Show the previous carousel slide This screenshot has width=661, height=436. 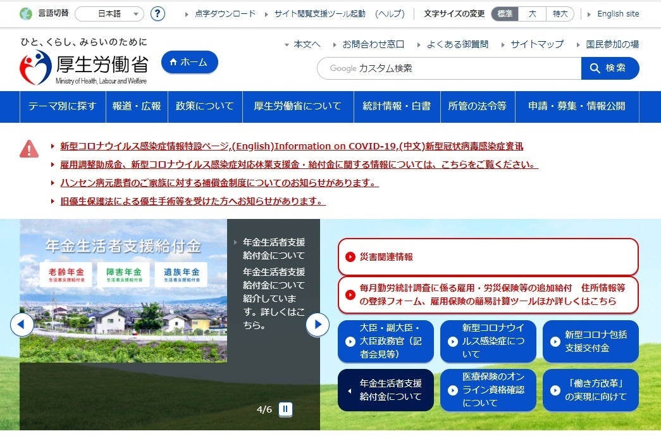click(22, 325)
